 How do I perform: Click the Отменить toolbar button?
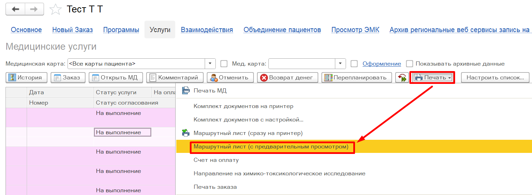pos(230,77)
